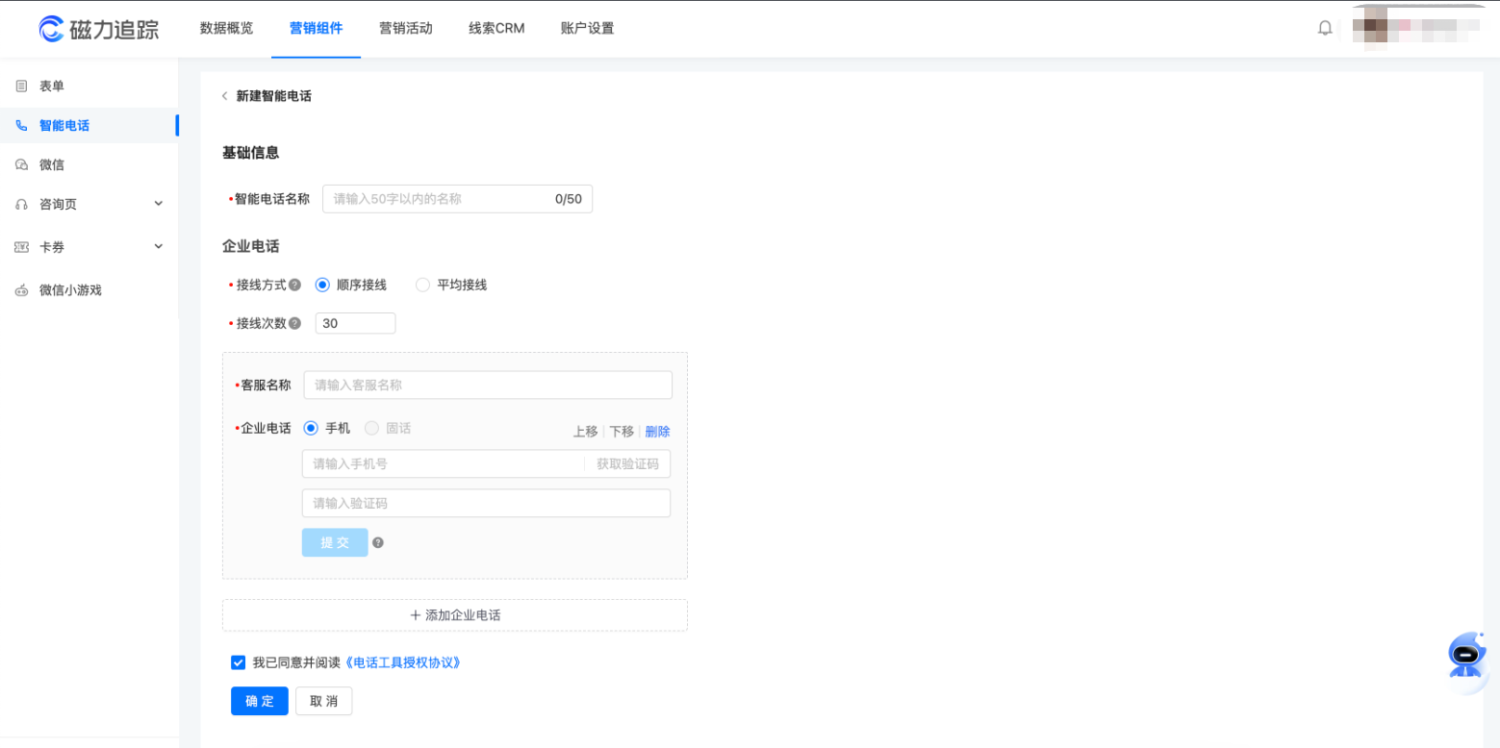Open 微信小游戏 via the gamepad icon

click(x=20, y=289)
